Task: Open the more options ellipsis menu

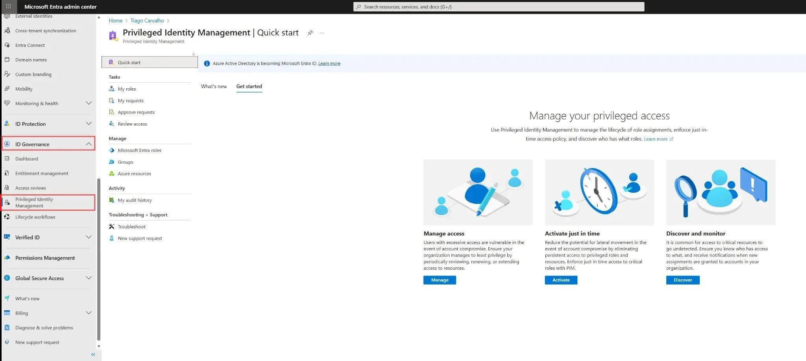Action: pos(322,33)
